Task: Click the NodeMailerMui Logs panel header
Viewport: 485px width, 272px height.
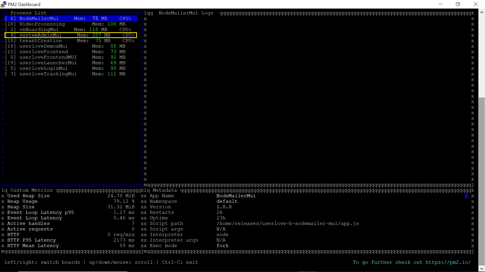Action: (x=186, y=13)
